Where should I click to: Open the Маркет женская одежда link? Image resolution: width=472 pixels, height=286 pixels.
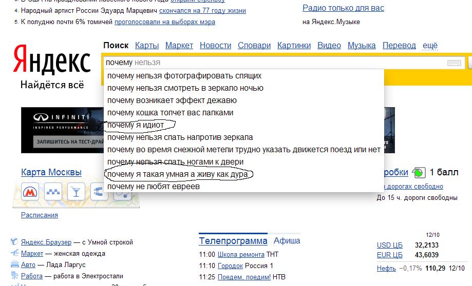[32, 254]
